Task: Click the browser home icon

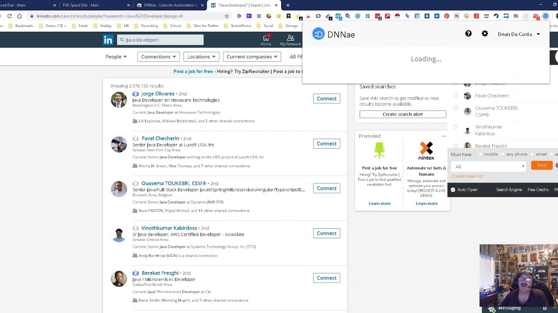Action: click(x=19, y=16)
